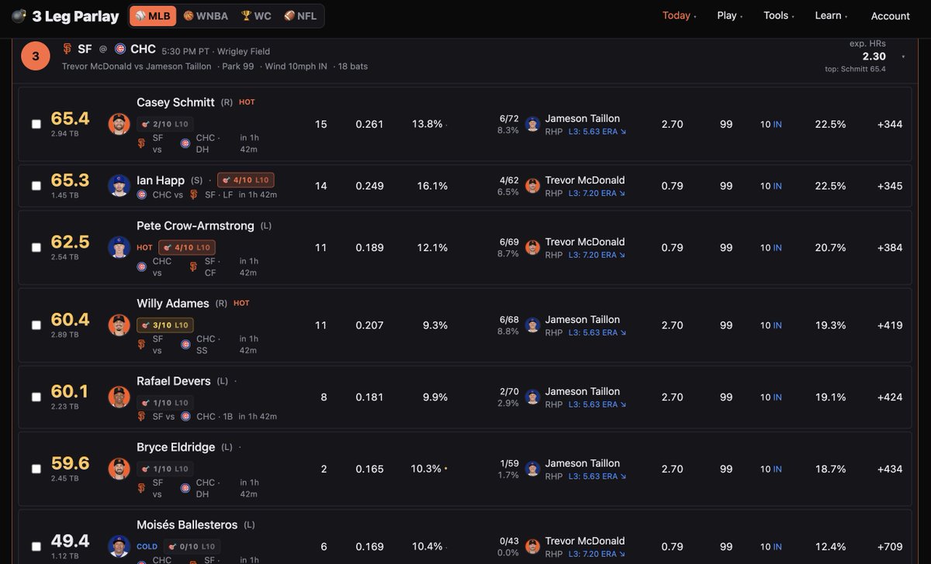Image resolution: width=931 pixels, height=564 pixels.
Task: Click the +434 odds for Bryce Eldridge
Action: [890, 469]
